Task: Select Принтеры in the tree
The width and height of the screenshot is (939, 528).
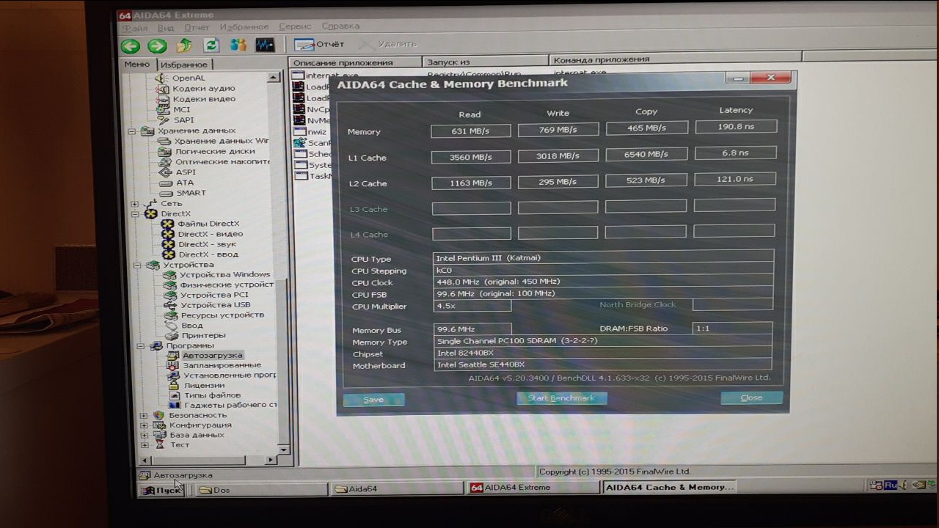Action: (x=204, y=336)
